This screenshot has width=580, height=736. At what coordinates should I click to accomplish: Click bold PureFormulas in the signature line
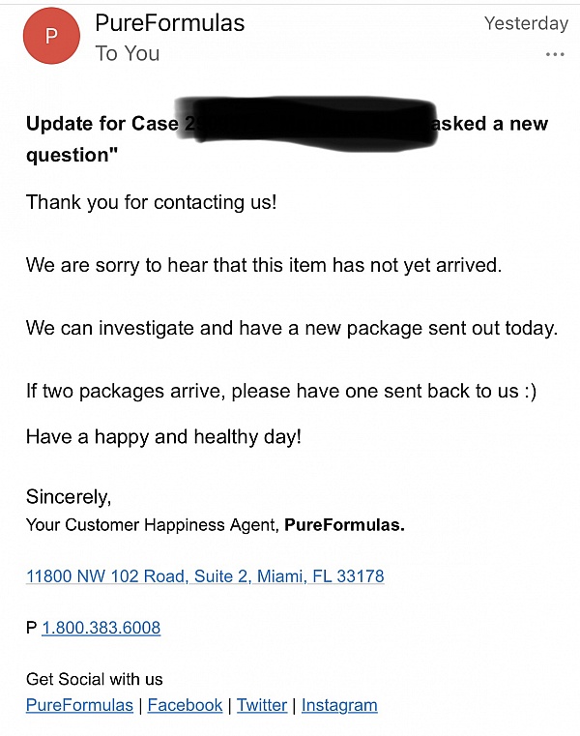click(344, 525)
